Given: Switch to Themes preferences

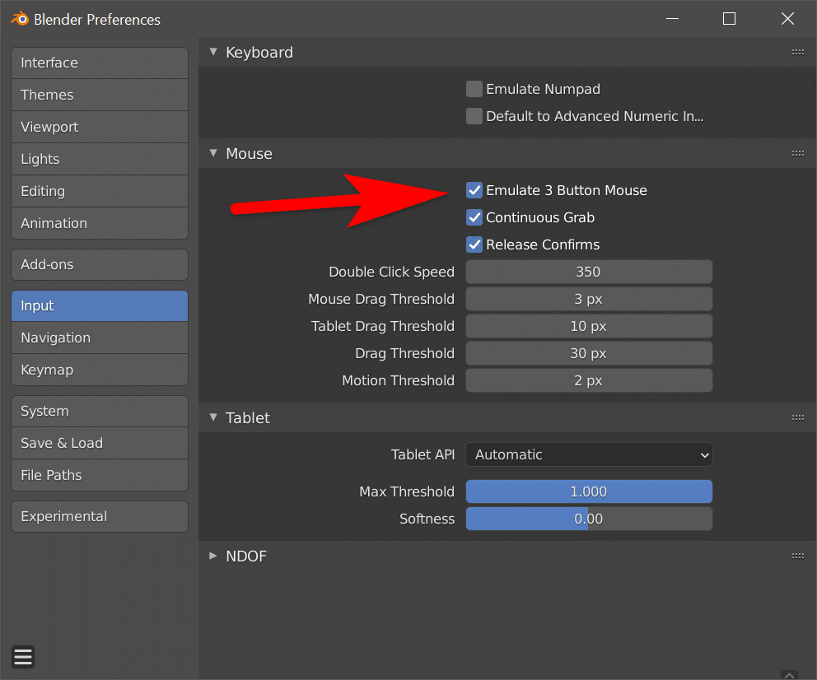Looking at the screenshot, I should coord(100,95).
